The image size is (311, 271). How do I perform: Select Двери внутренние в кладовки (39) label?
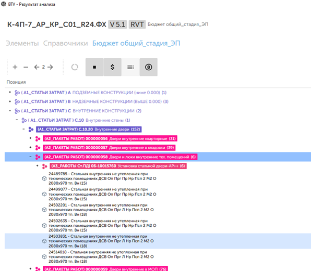tap(109, 148)
